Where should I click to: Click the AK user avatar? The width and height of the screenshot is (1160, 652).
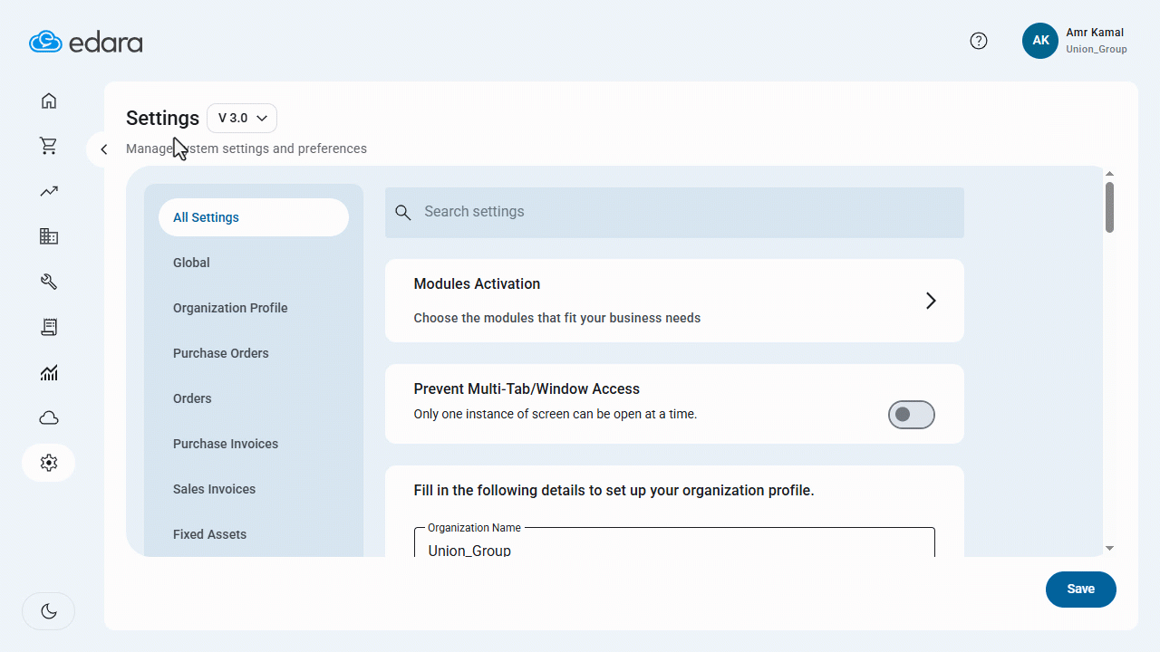coord(1040,41)
